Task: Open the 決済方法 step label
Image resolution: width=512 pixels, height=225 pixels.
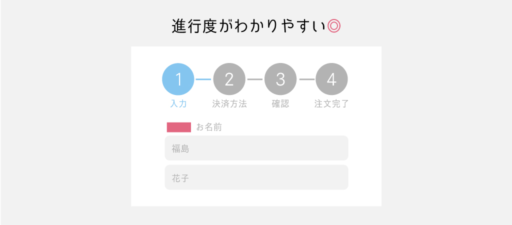Action: pos(229,104)
